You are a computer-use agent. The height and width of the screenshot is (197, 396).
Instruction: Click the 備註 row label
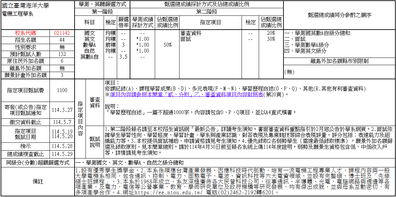(38, 182)
